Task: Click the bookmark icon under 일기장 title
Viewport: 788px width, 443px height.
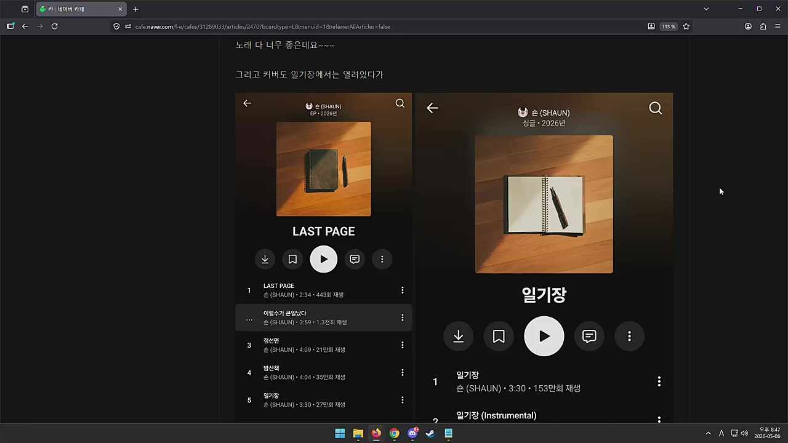Action: [499, 336]
